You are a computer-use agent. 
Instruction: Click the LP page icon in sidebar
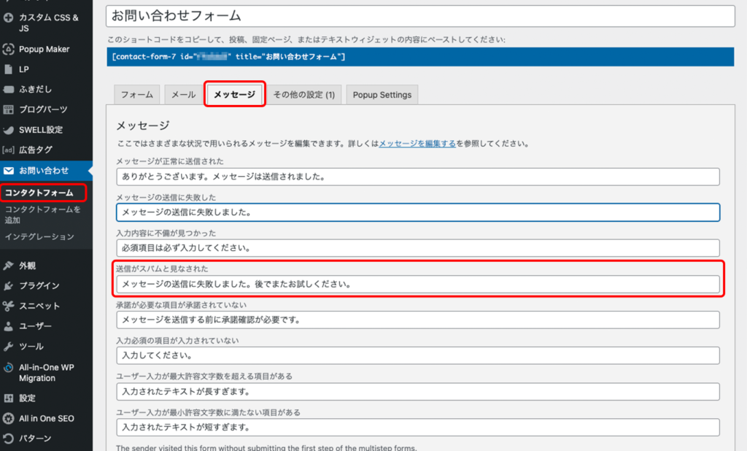(9, 70)
